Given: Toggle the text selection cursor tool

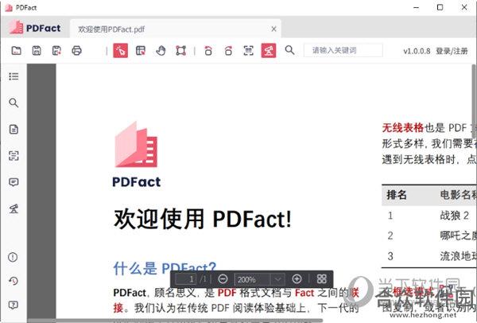Looking at the screenshot, I should pos(121,51).
